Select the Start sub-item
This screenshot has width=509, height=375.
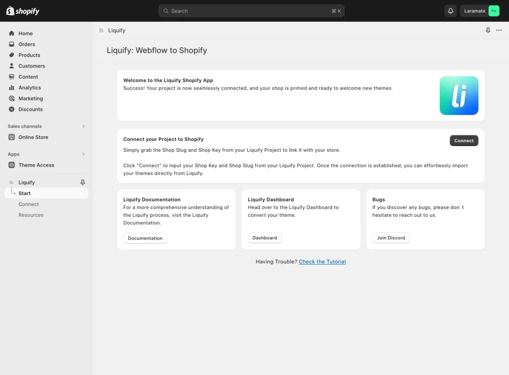[46, 193]
